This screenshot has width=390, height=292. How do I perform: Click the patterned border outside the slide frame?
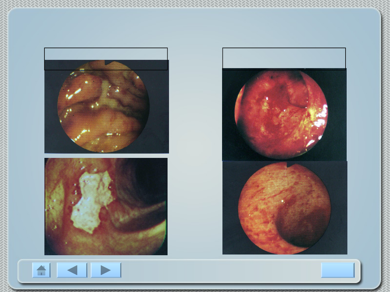(4, 144)
